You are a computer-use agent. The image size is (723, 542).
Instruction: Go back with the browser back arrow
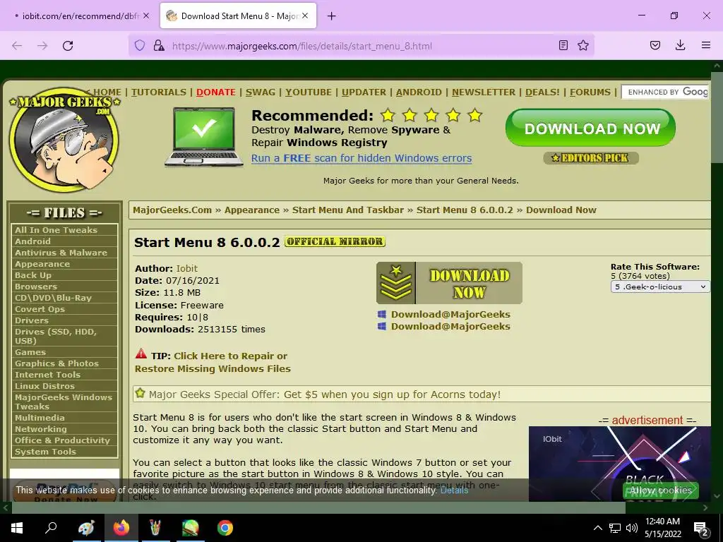(x=17, y=46)
